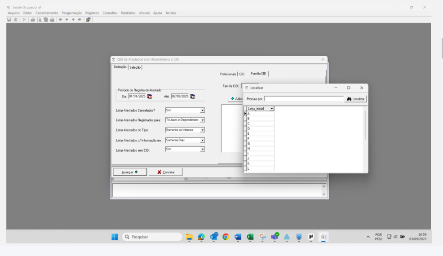Switch to the Profissionais tab
Image resolution: width=443 pixels, height=256 pixels.
[228, 74]
